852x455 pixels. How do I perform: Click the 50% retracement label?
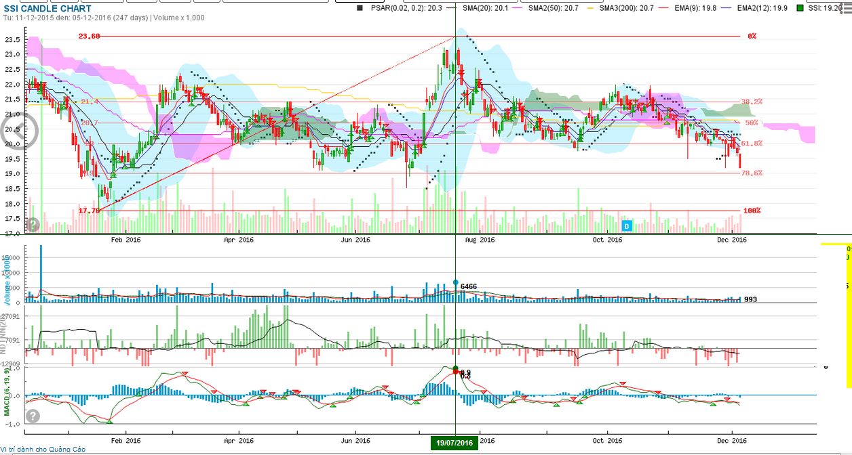[752, 123]
